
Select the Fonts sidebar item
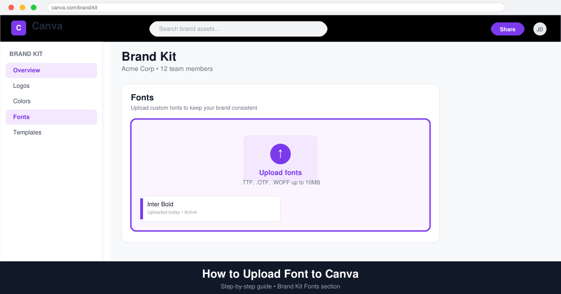51,117
